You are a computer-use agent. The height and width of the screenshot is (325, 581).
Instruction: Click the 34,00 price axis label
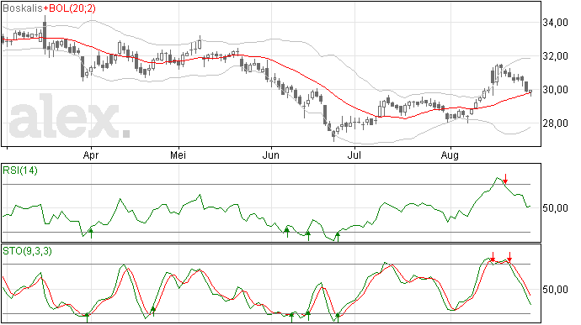[555, 23]
